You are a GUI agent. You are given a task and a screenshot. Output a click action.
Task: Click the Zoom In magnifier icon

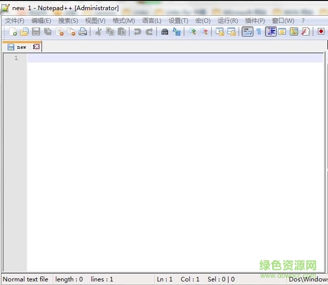[192, 31]
